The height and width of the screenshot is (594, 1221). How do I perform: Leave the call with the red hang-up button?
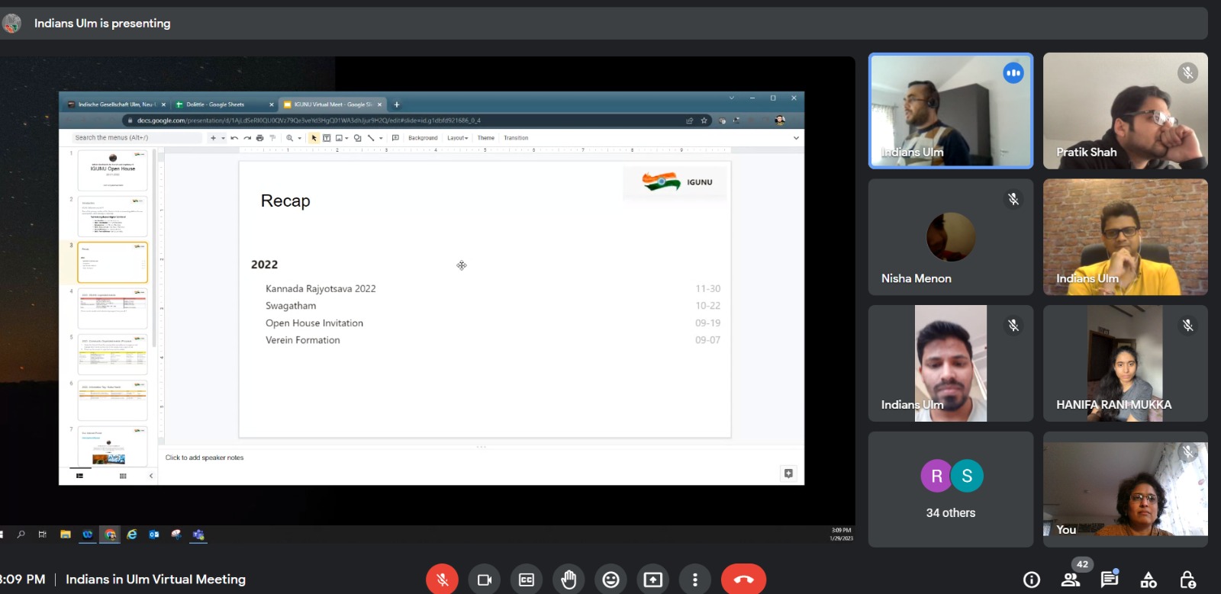point(743,580)
